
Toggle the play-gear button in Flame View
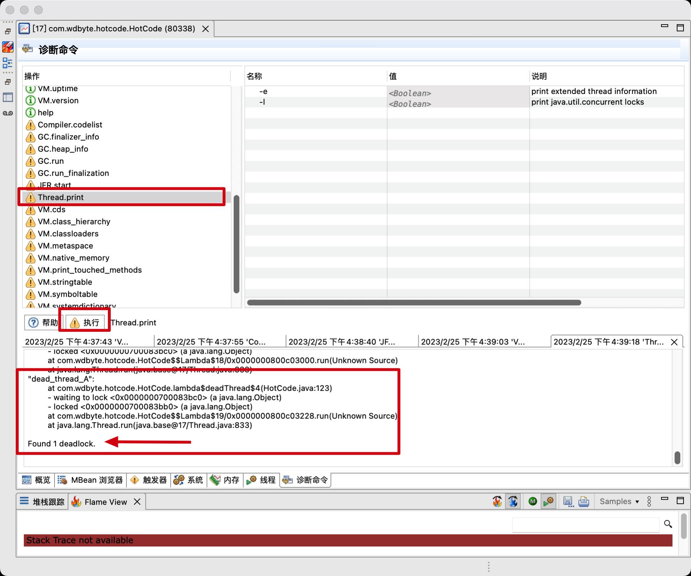point(548,502)
